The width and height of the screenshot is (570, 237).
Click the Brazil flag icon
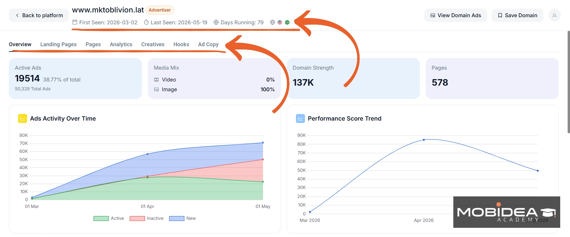(287, 22)
